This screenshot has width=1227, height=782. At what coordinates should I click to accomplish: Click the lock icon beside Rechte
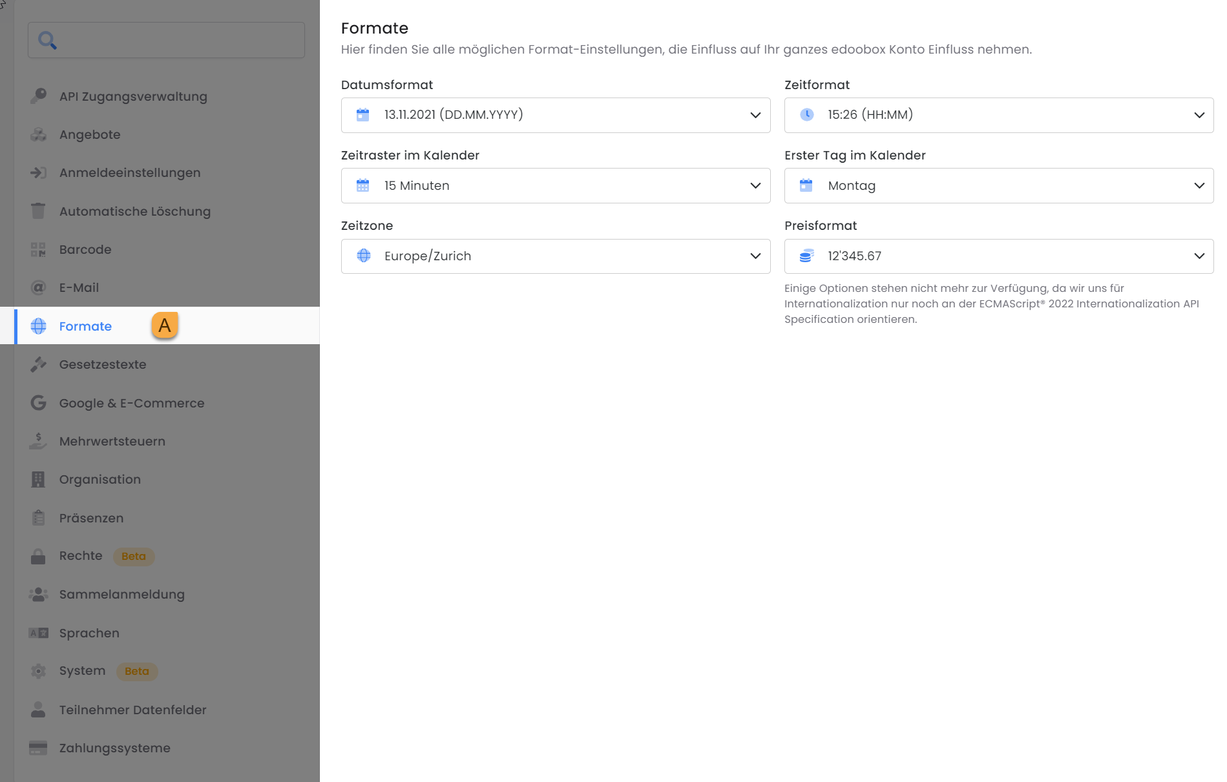pos(38,556)
